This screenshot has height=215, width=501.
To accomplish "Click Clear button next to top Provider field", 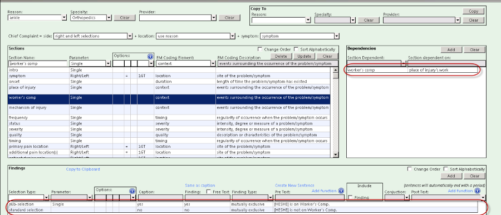I will (x=229, y=18).
